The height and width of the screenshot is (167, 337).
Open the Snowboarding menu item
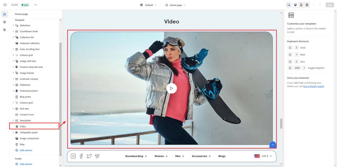136,156
